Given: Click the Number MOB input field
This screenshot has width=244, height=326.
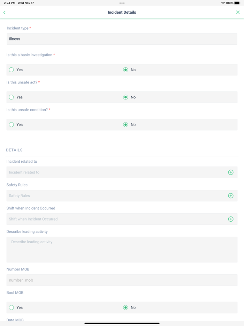Looking at the screenshot, I should pyautogui.click(x=122, y=280).
